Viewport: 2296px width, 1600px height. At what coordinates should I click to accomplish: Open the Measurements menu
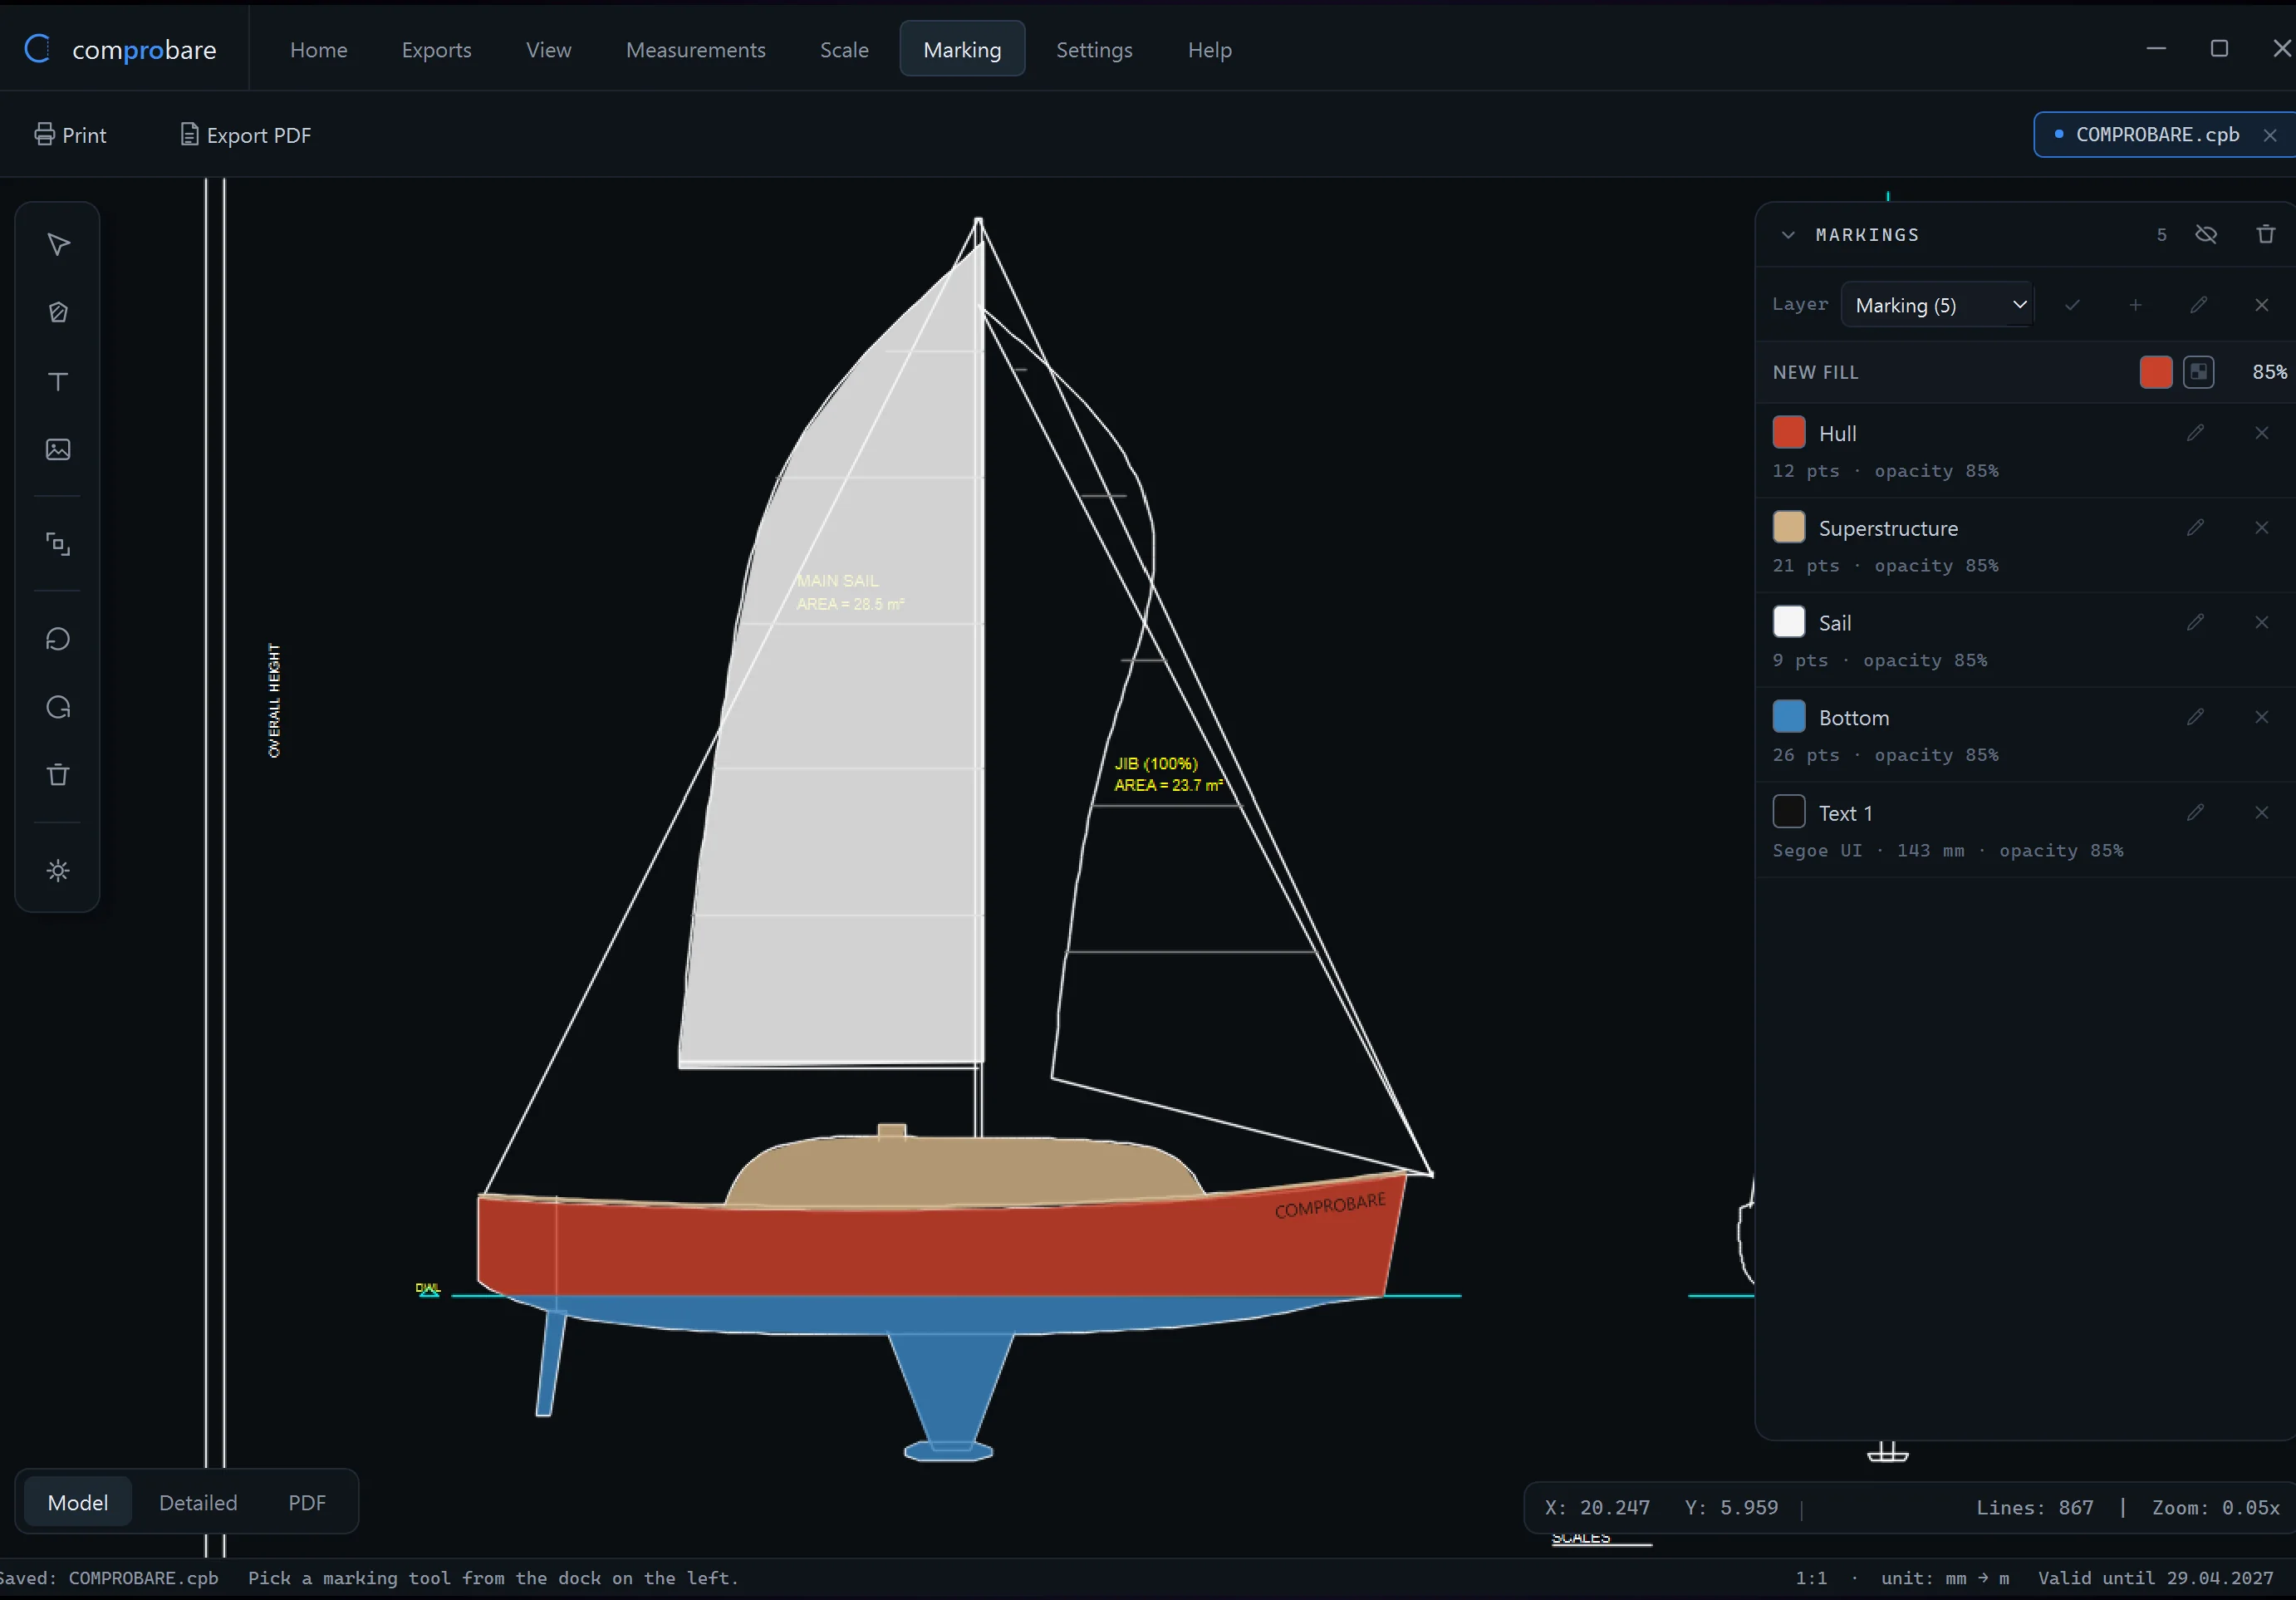pyautogui.click(x=696, y=49)
